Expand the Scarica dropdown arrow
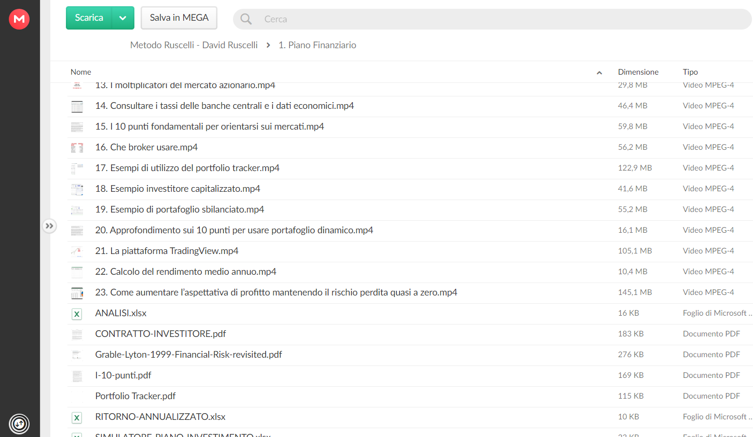The image size is (753, 437). pos(123,18)
